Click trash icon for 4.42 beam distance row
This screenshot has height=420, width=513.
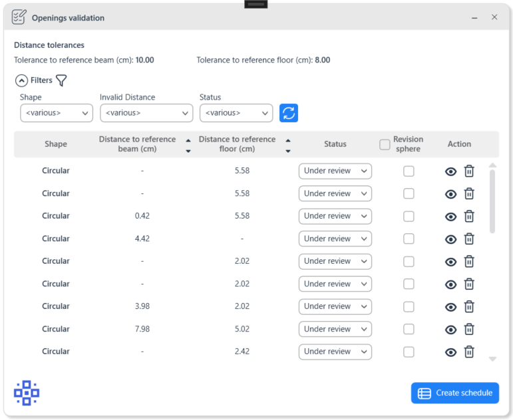coord(469,239)
